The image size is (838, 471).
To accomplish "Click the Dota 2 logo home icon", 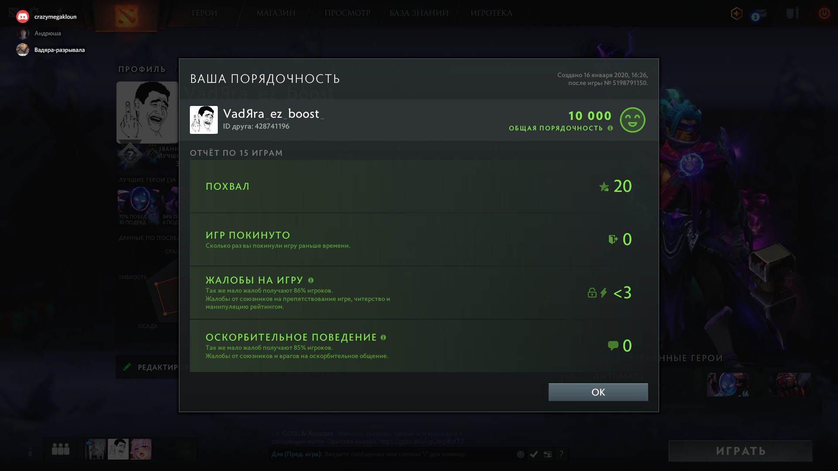I will coord(127,16).
